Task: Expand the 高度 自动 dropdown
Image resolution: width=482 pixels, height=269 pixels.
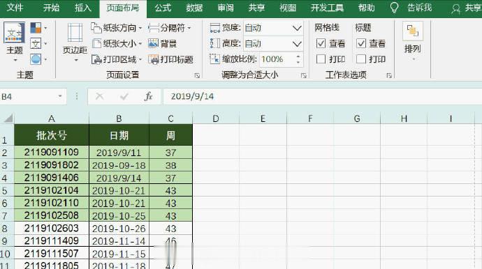Action: click(x=297, y=44)
